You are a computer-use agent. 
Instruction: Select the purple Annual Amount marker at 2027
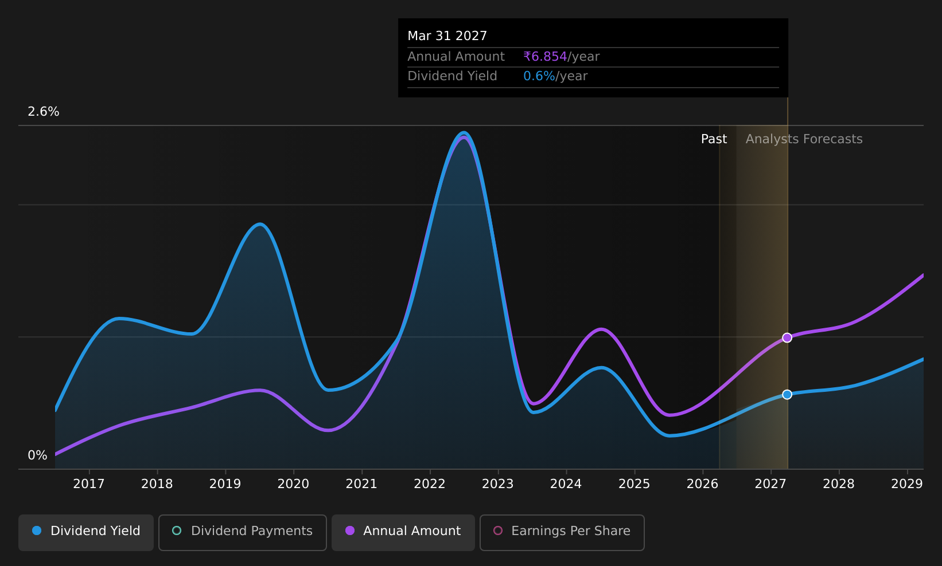click(787, 337)
